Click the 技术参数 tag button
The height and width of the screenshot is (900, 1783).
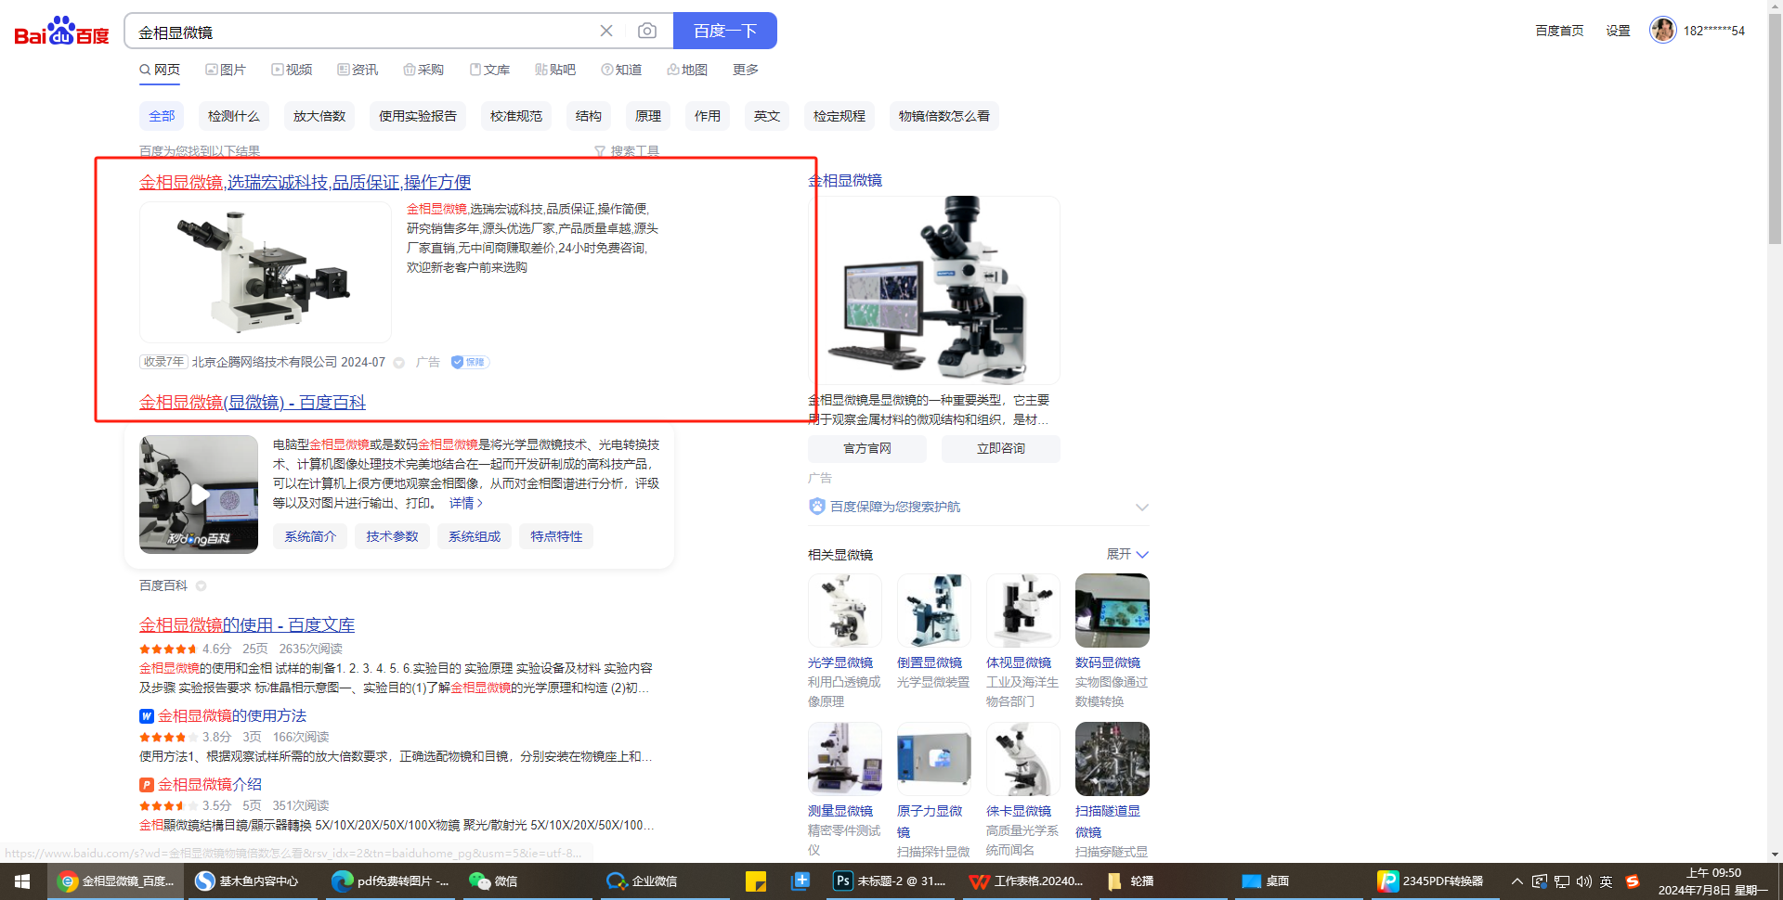pos(392,536)
